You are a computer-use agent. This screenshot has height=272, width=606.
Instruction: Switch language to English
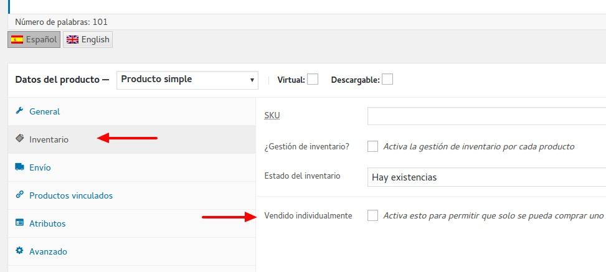coord(88,39)
